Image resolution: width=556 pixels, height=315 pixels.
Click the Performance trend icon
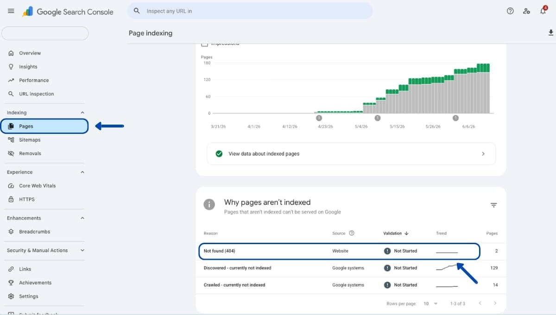pyautogui.click(x=11, y=80)
